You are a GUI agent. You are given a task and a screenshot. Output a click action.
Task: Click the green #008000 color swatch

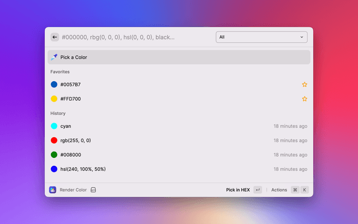pyautogui.click(x=54, y=155)
